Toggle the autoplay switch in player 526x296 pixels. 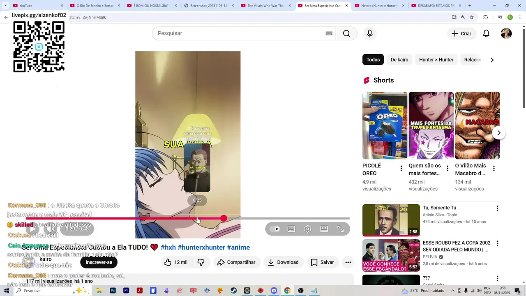(275, 229)
